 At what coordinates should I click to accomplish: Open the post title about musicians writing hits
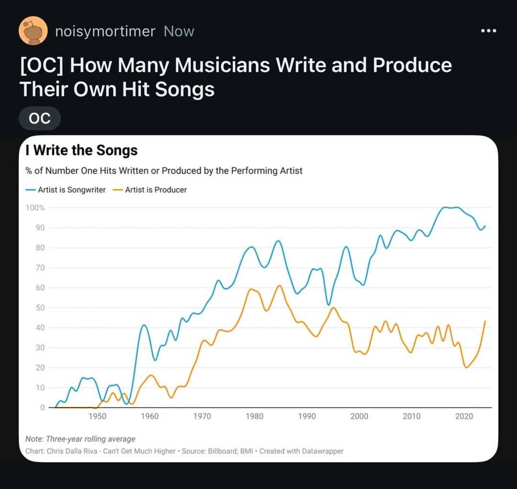236,77
